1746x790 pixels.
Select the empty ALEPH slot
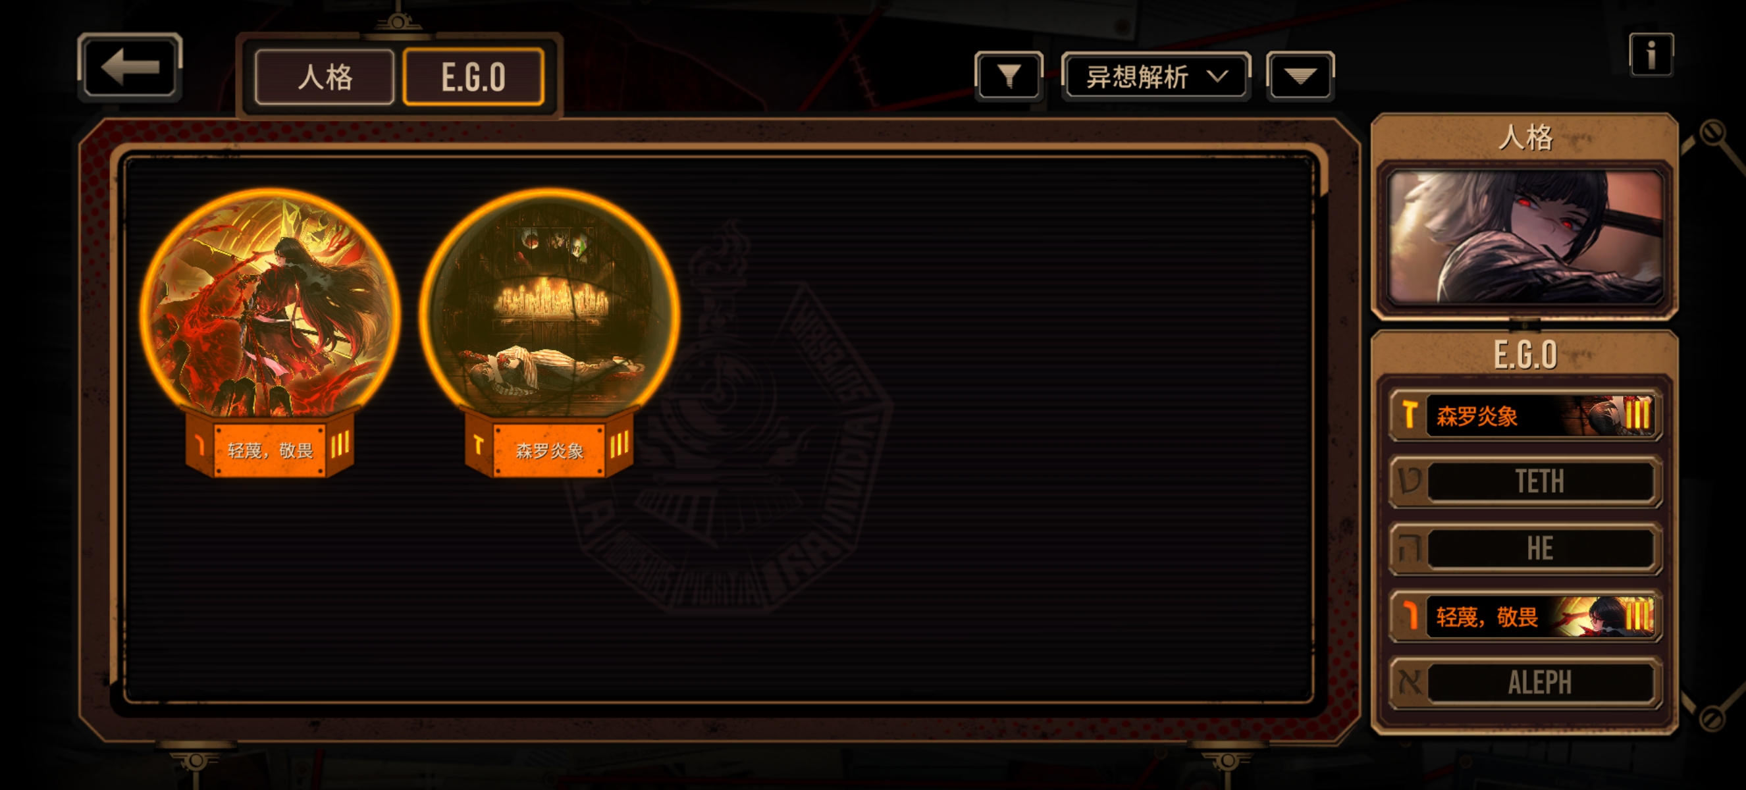[x=1525, y=682]
